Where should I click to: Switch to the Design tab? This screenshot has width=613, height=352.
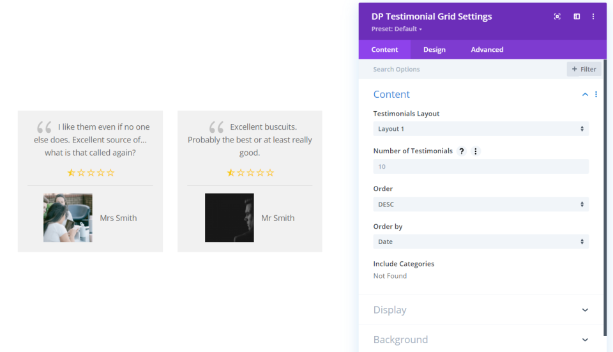pyautogui.click(x=434, y=50)
